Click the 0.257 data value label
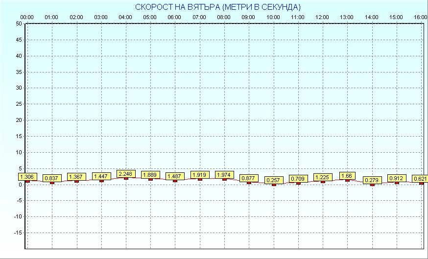Image resolution: width=428 pixels, height=259 pixels. 274,180
